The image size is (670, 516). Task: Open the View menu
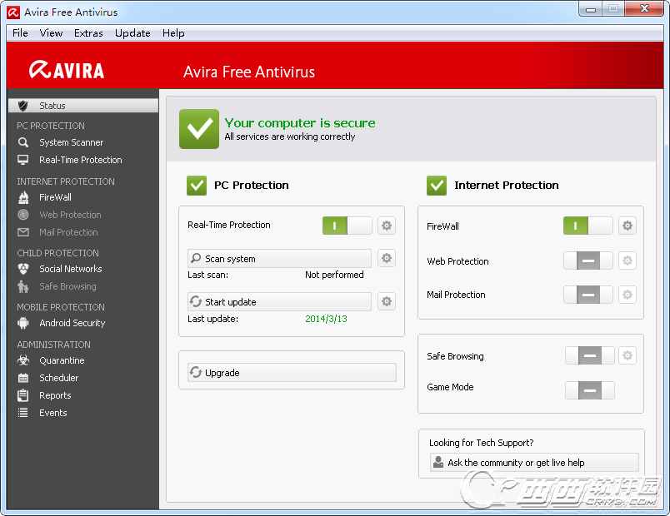(51, 32)
